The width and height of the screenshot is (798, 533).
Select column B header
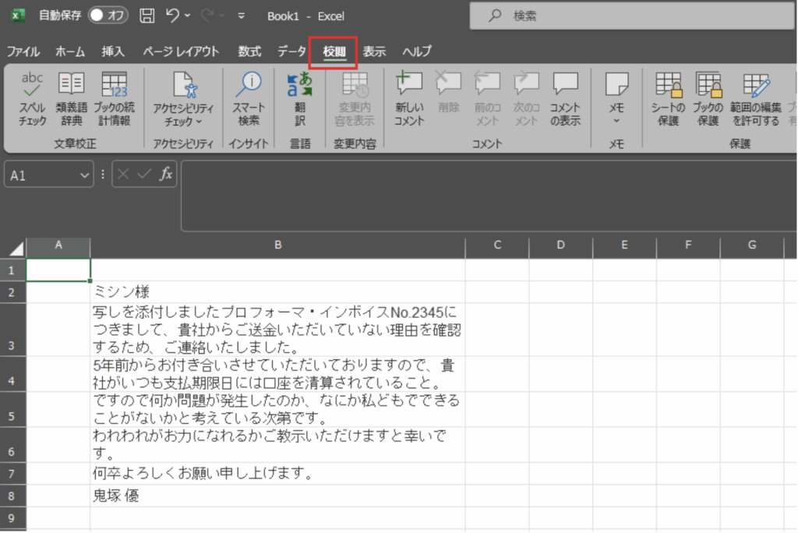click(278, 246)
